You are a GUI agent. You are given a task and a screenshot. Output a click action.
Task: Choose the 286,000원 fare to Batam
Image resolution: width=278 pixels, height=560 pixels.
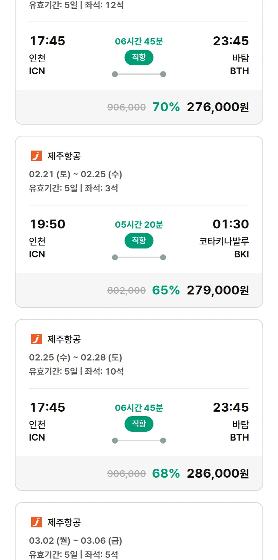click(218, 474)
